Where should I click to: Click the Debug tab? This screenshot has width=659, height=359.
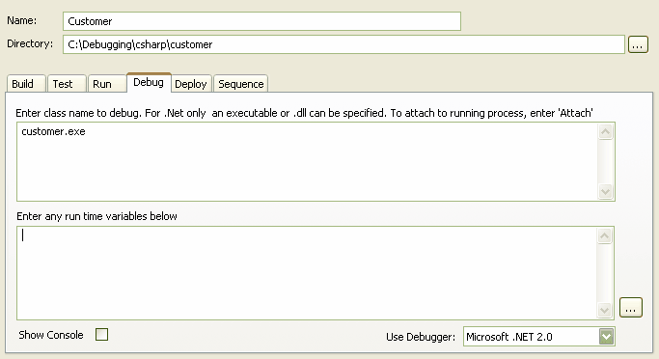click(x=149, y=82)
